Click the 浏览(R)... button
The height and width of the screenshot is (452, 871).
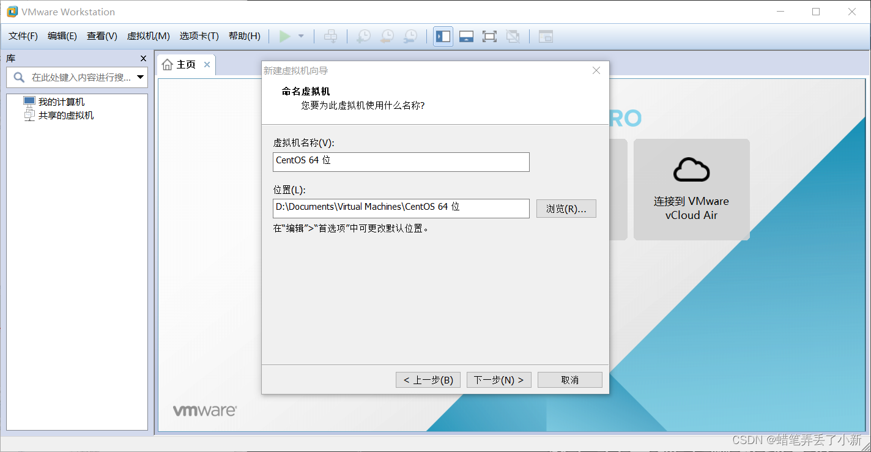coord(566,209)
